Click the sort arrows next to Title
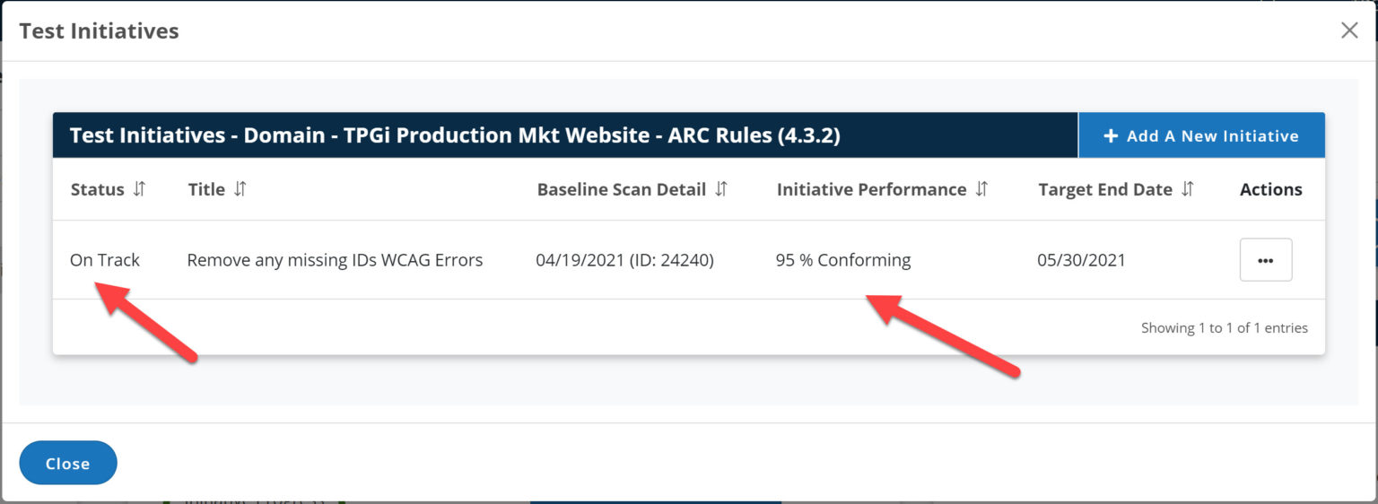1378x504 pixels. tap(240, 189)
